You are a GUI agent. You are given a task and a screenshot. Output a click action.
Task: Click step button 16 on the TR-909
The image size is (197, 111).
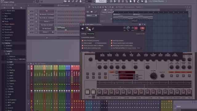tap(189, 92)
